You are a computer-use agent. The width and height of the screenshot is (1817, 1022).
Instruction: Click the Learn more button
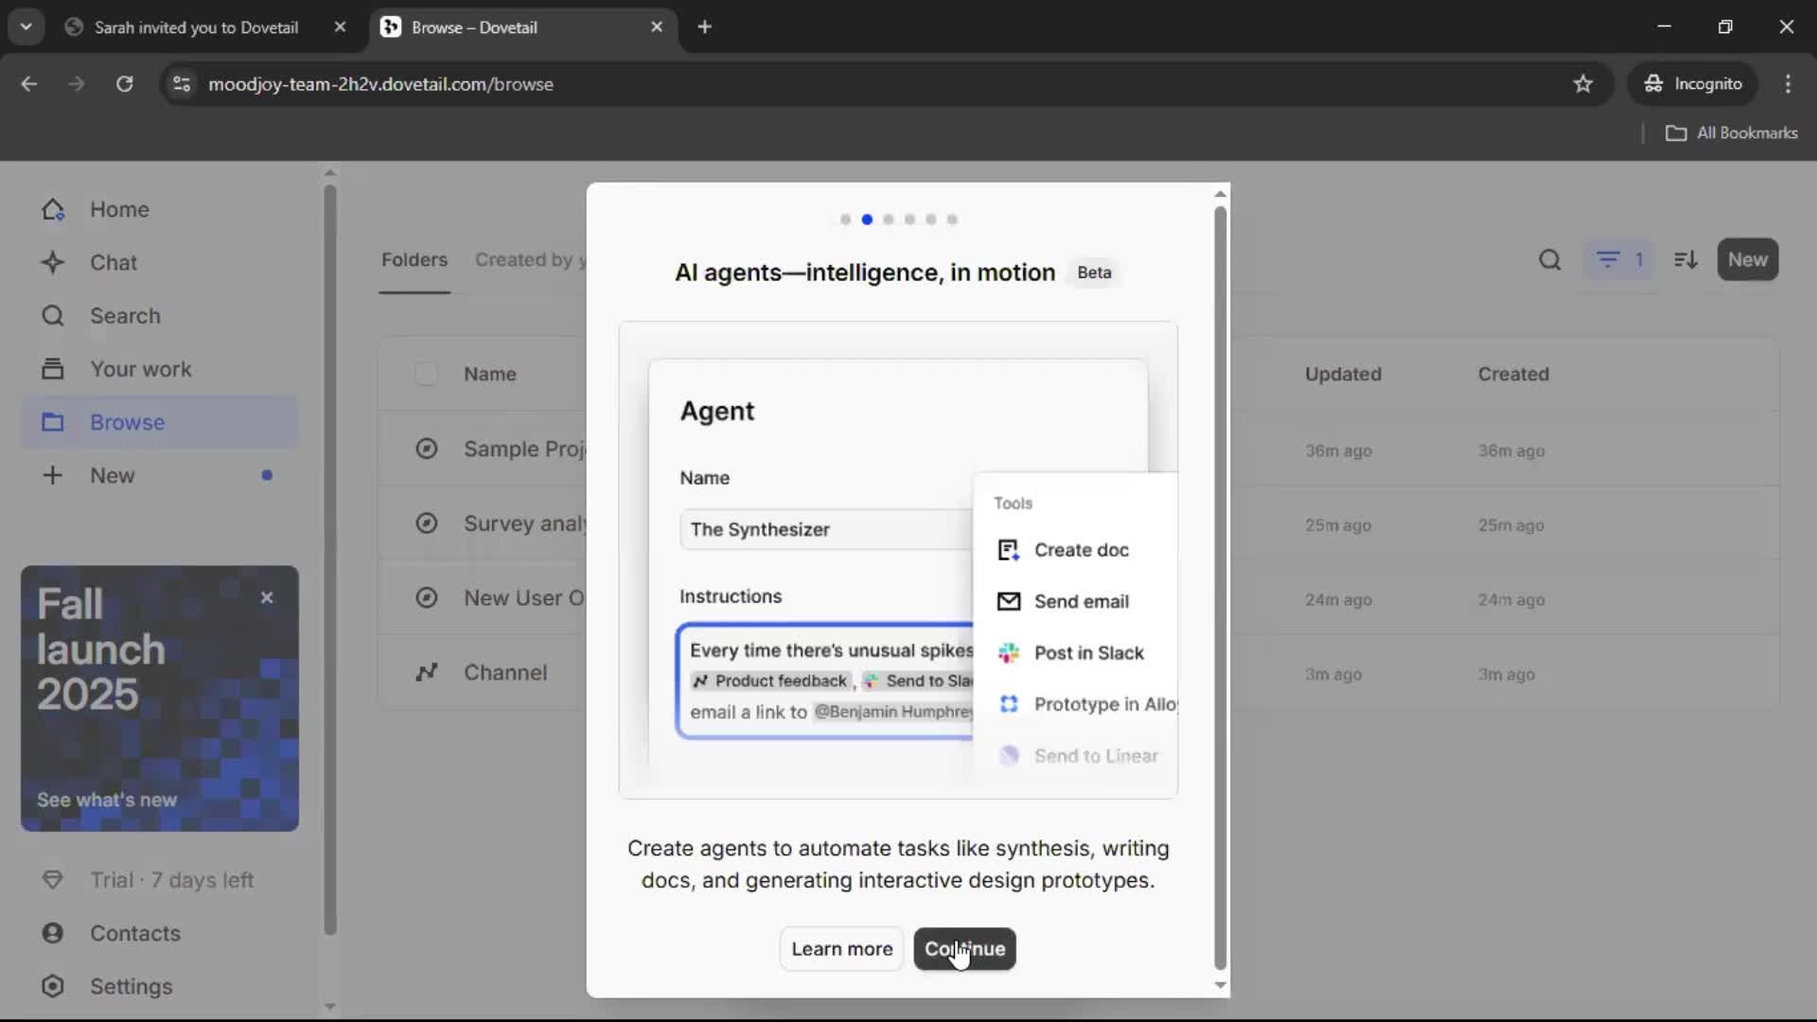pyautogui.click(x=841, y=948)
